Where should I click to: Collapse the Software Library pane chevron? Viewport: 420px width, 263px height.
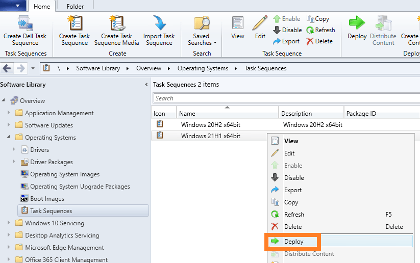tap(146, 85)
